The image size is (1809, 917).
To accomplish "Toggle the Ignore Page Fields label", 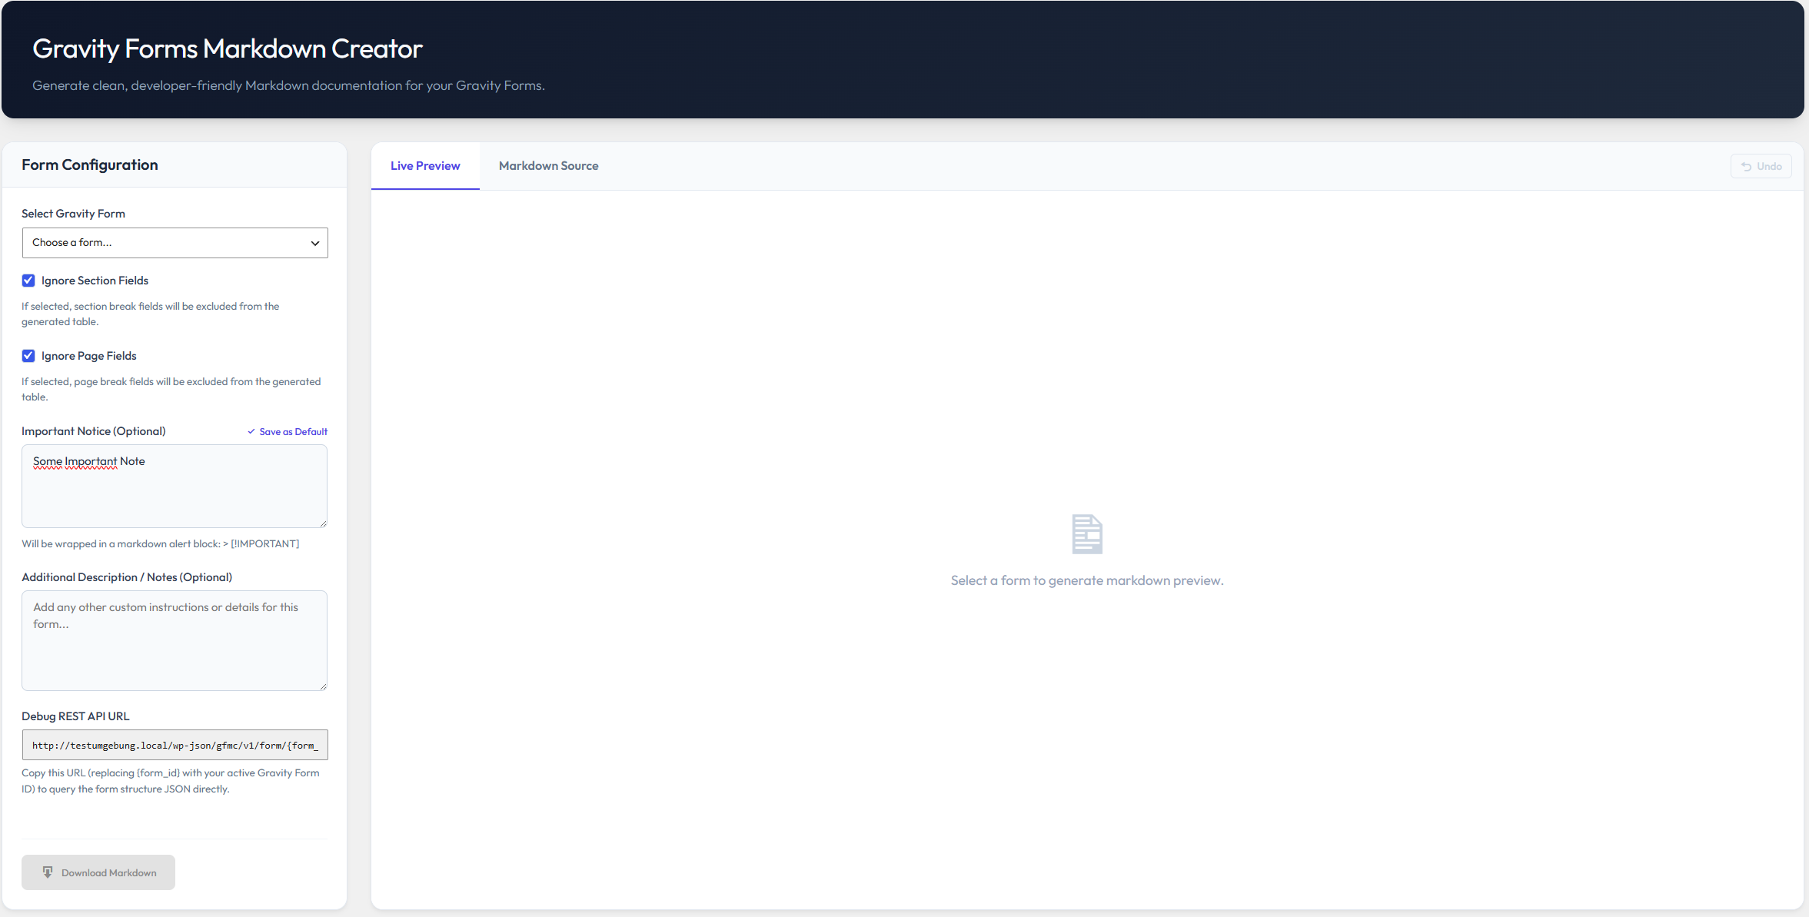I will 89,356.
